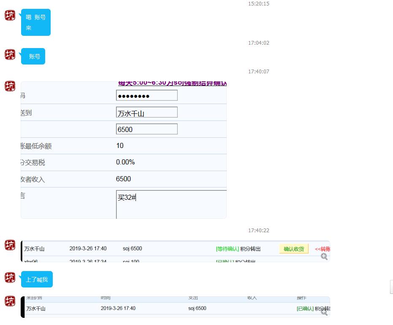Viewport: 393px width, 325px height.
Task: Click the amount field showing 6500
Action: (146, 129)
